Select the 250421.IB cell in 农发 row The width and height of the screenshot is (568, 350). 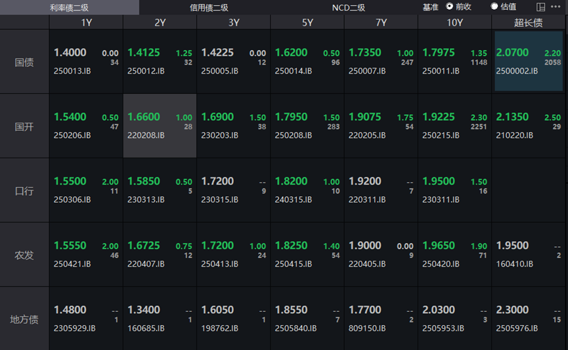(x=86, y=255)
